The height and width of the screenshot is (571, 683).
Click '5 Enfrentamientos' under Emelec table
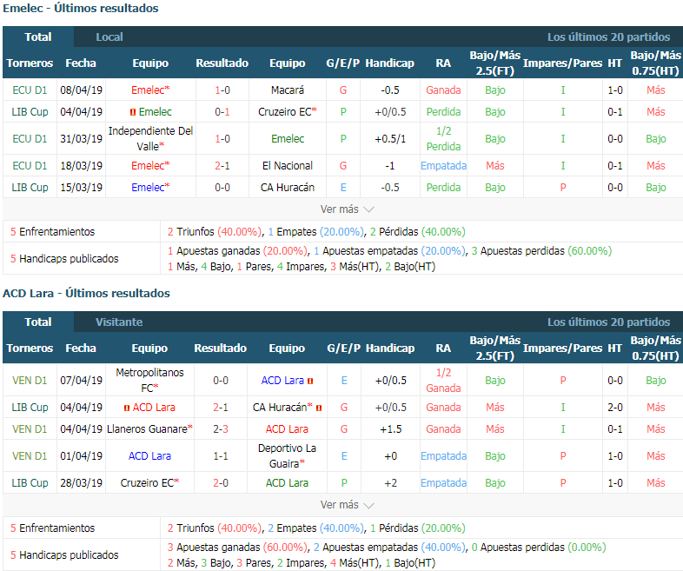point(53,232)
